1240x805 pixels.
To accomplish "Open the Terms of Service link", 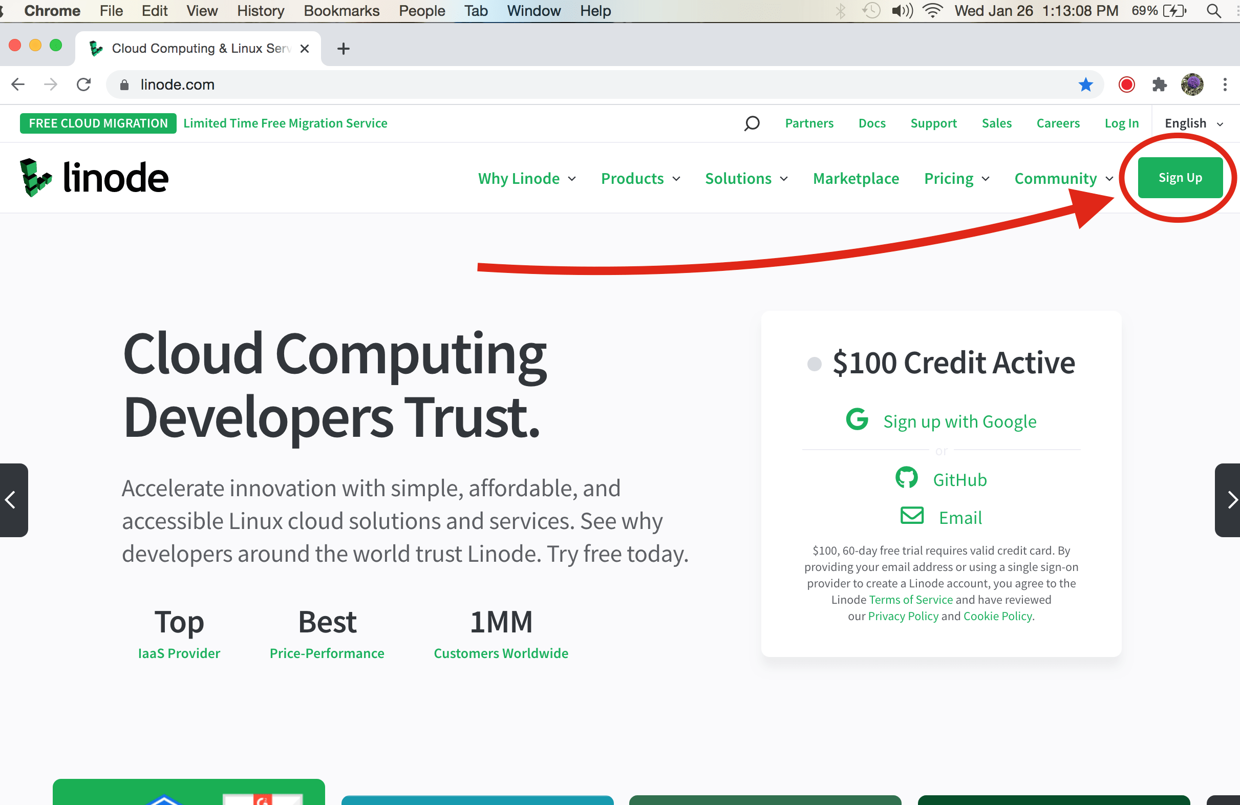I will (910, 599).
